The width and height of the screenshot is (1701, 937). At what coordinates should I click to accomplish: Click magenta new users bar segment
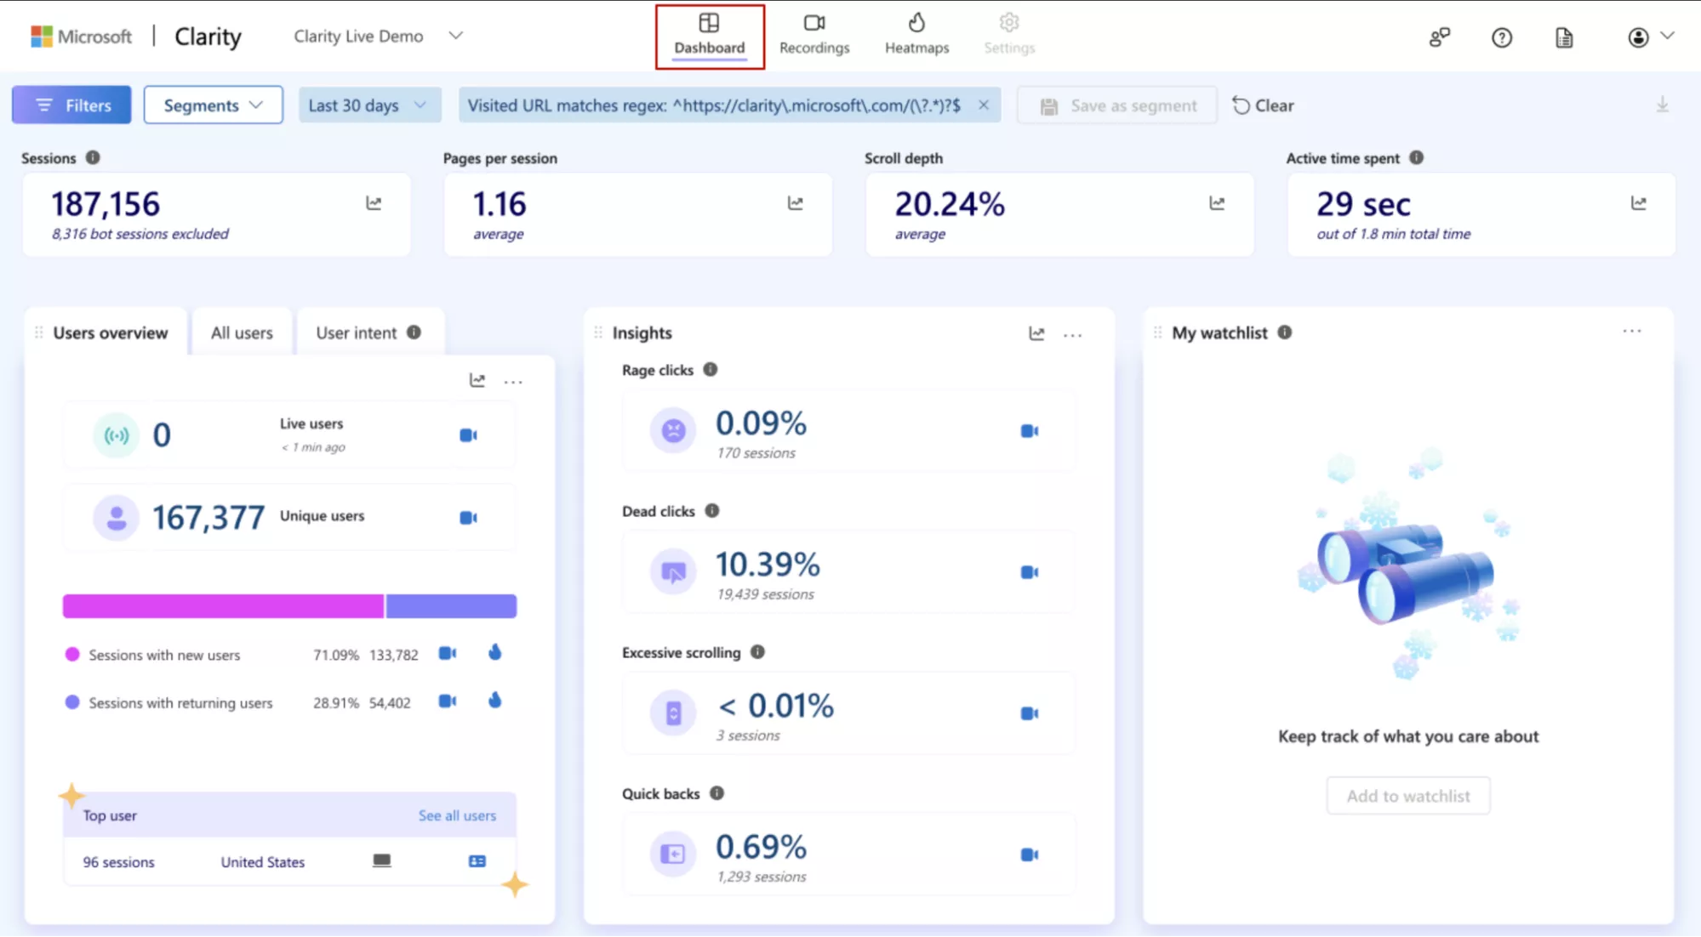(223, 606)
